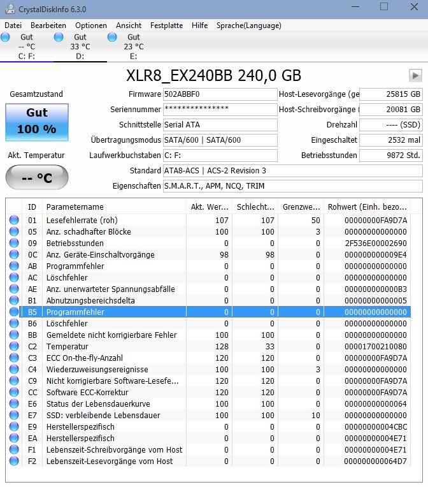Open the Bearbeiten menu
Screen dimensions: 428x487
(x=48, y=25)
